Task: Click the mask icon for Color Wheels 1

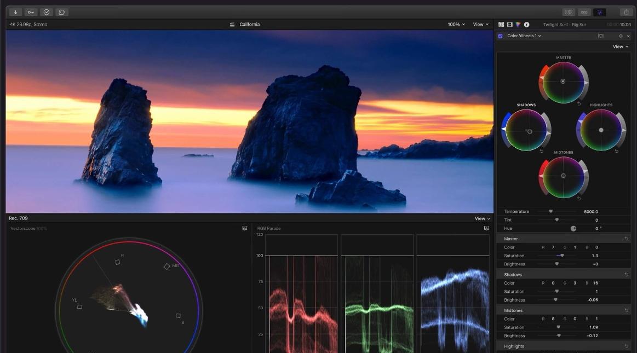Action: point(600,36)
